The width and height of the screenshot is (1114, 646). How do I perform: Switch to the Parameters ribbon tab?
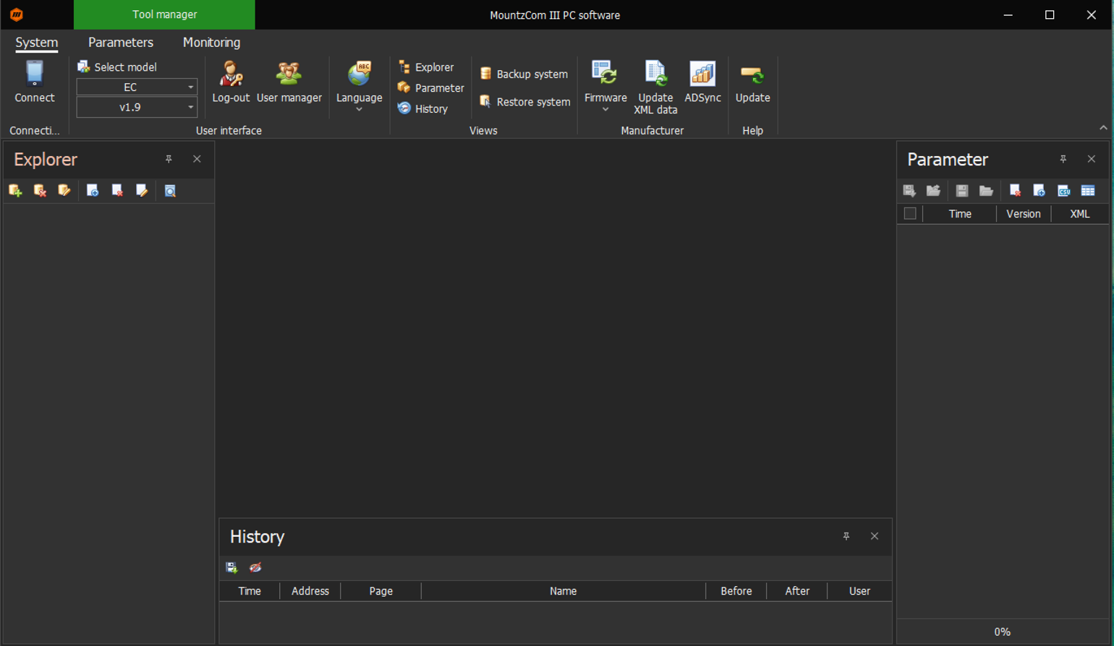click(x=120, y=43)
